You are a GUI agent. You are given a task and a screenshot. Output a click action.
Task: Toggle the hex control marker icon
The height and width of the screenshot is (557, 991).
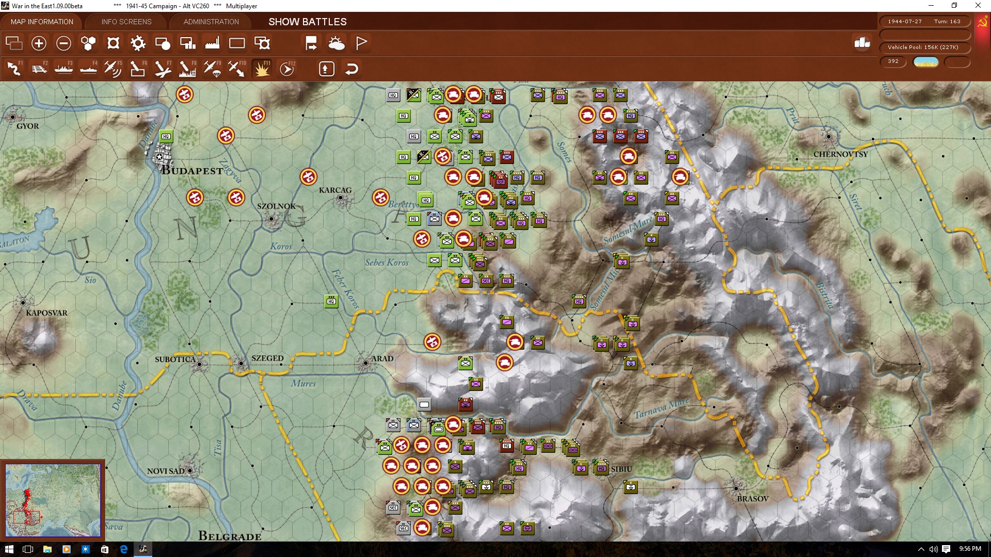(113, 43)
